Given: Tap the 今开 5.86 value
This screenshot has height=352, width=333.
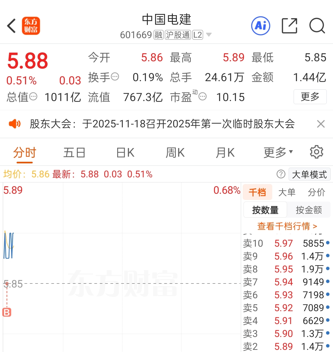Looking at the screenshot, I should point(152,58).
